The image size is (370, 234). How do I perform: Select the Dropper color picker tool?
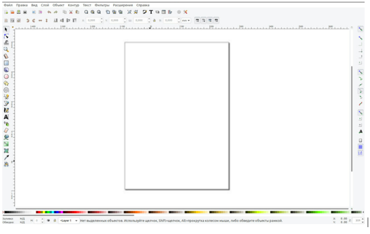click(6, 158)
